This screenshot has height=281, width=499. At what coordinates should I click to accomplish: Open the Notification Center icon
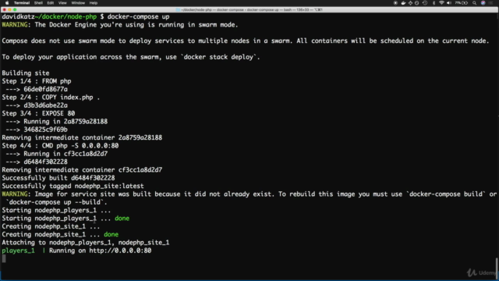[491, 3]
